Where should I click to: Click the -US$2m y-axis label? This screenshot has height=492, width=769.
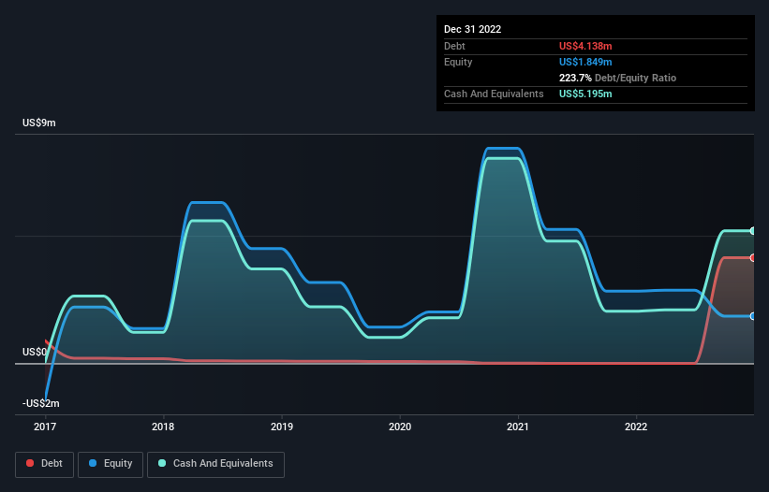[40, 403]
